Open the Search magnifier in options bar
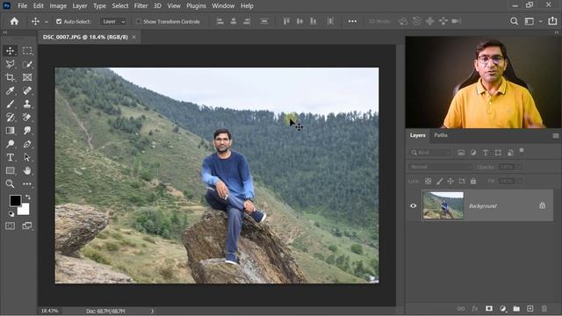This screenshot has width=562, height=316. click(514, 21)
